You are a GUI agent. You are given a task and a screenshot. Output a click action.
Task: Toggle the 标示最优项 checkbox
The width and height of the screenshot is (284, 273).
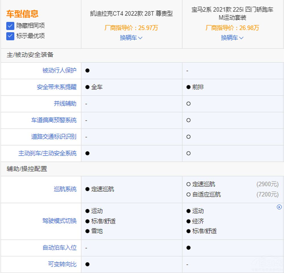10,36
